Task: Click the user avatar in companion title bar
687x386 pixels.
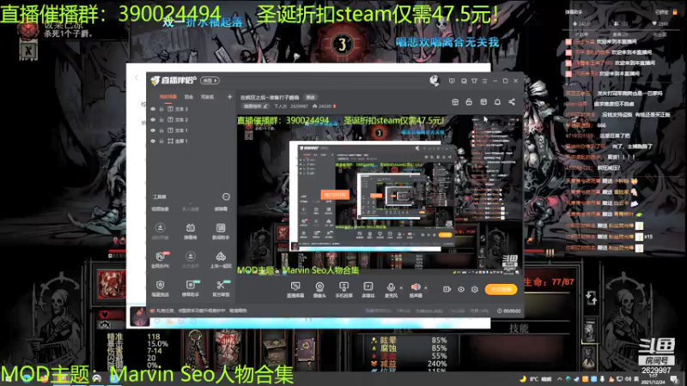Action: coord(435,81)
